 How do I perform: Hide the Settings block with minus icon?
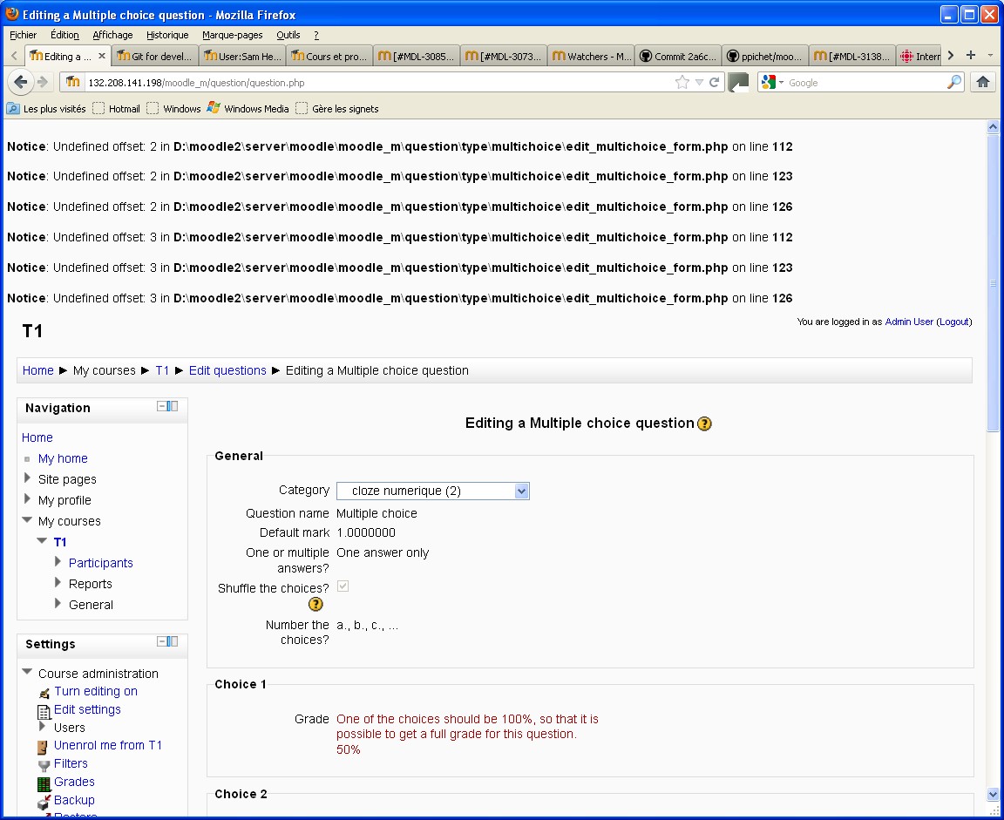point(163,642)
